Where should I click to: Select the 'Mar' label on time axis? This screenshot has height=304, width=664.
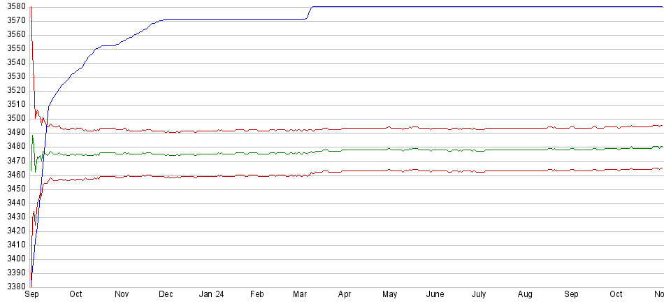click(301, 294)
